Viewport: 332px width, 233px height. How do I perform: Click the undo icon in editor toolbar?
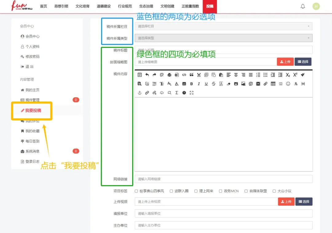(x=147, y=75)
